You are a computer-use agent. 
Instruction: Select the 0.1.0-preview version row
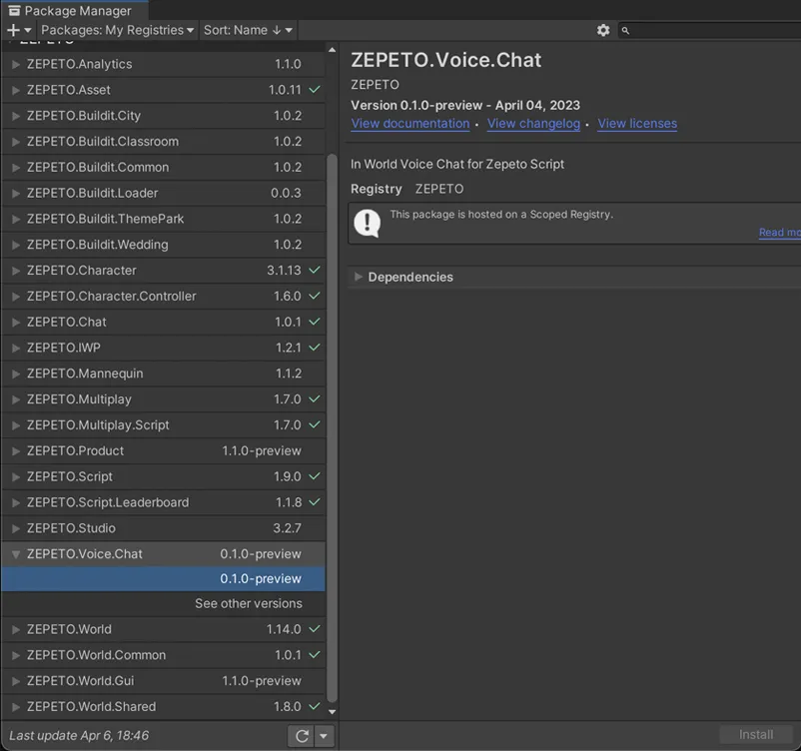[163, 579]
